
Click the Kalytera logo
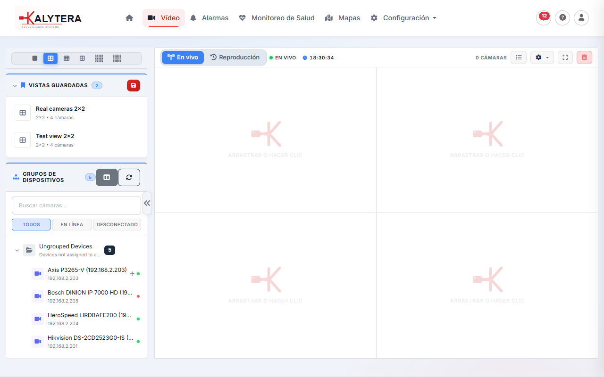(49, 18)
